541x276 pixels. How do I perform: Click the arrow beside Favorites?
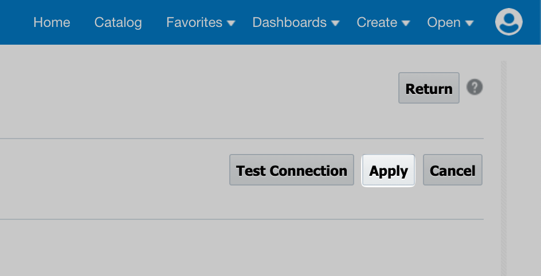pos(231,23)
